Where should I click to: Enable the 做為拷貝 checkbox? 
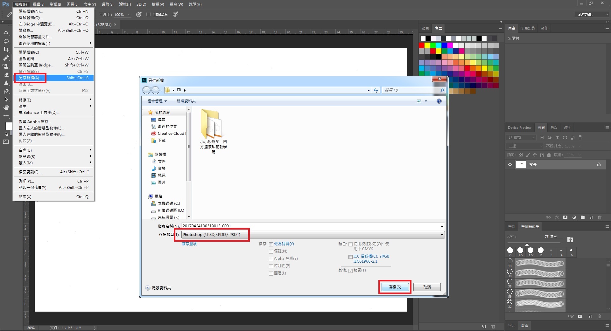[271, 244]
